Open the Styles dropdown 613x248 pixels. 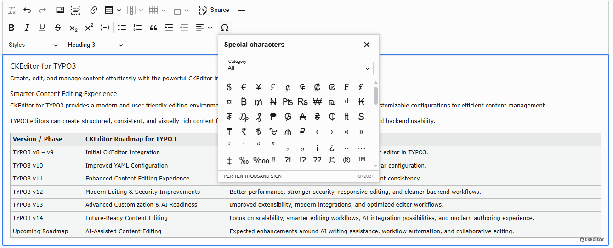coord(33,45)
